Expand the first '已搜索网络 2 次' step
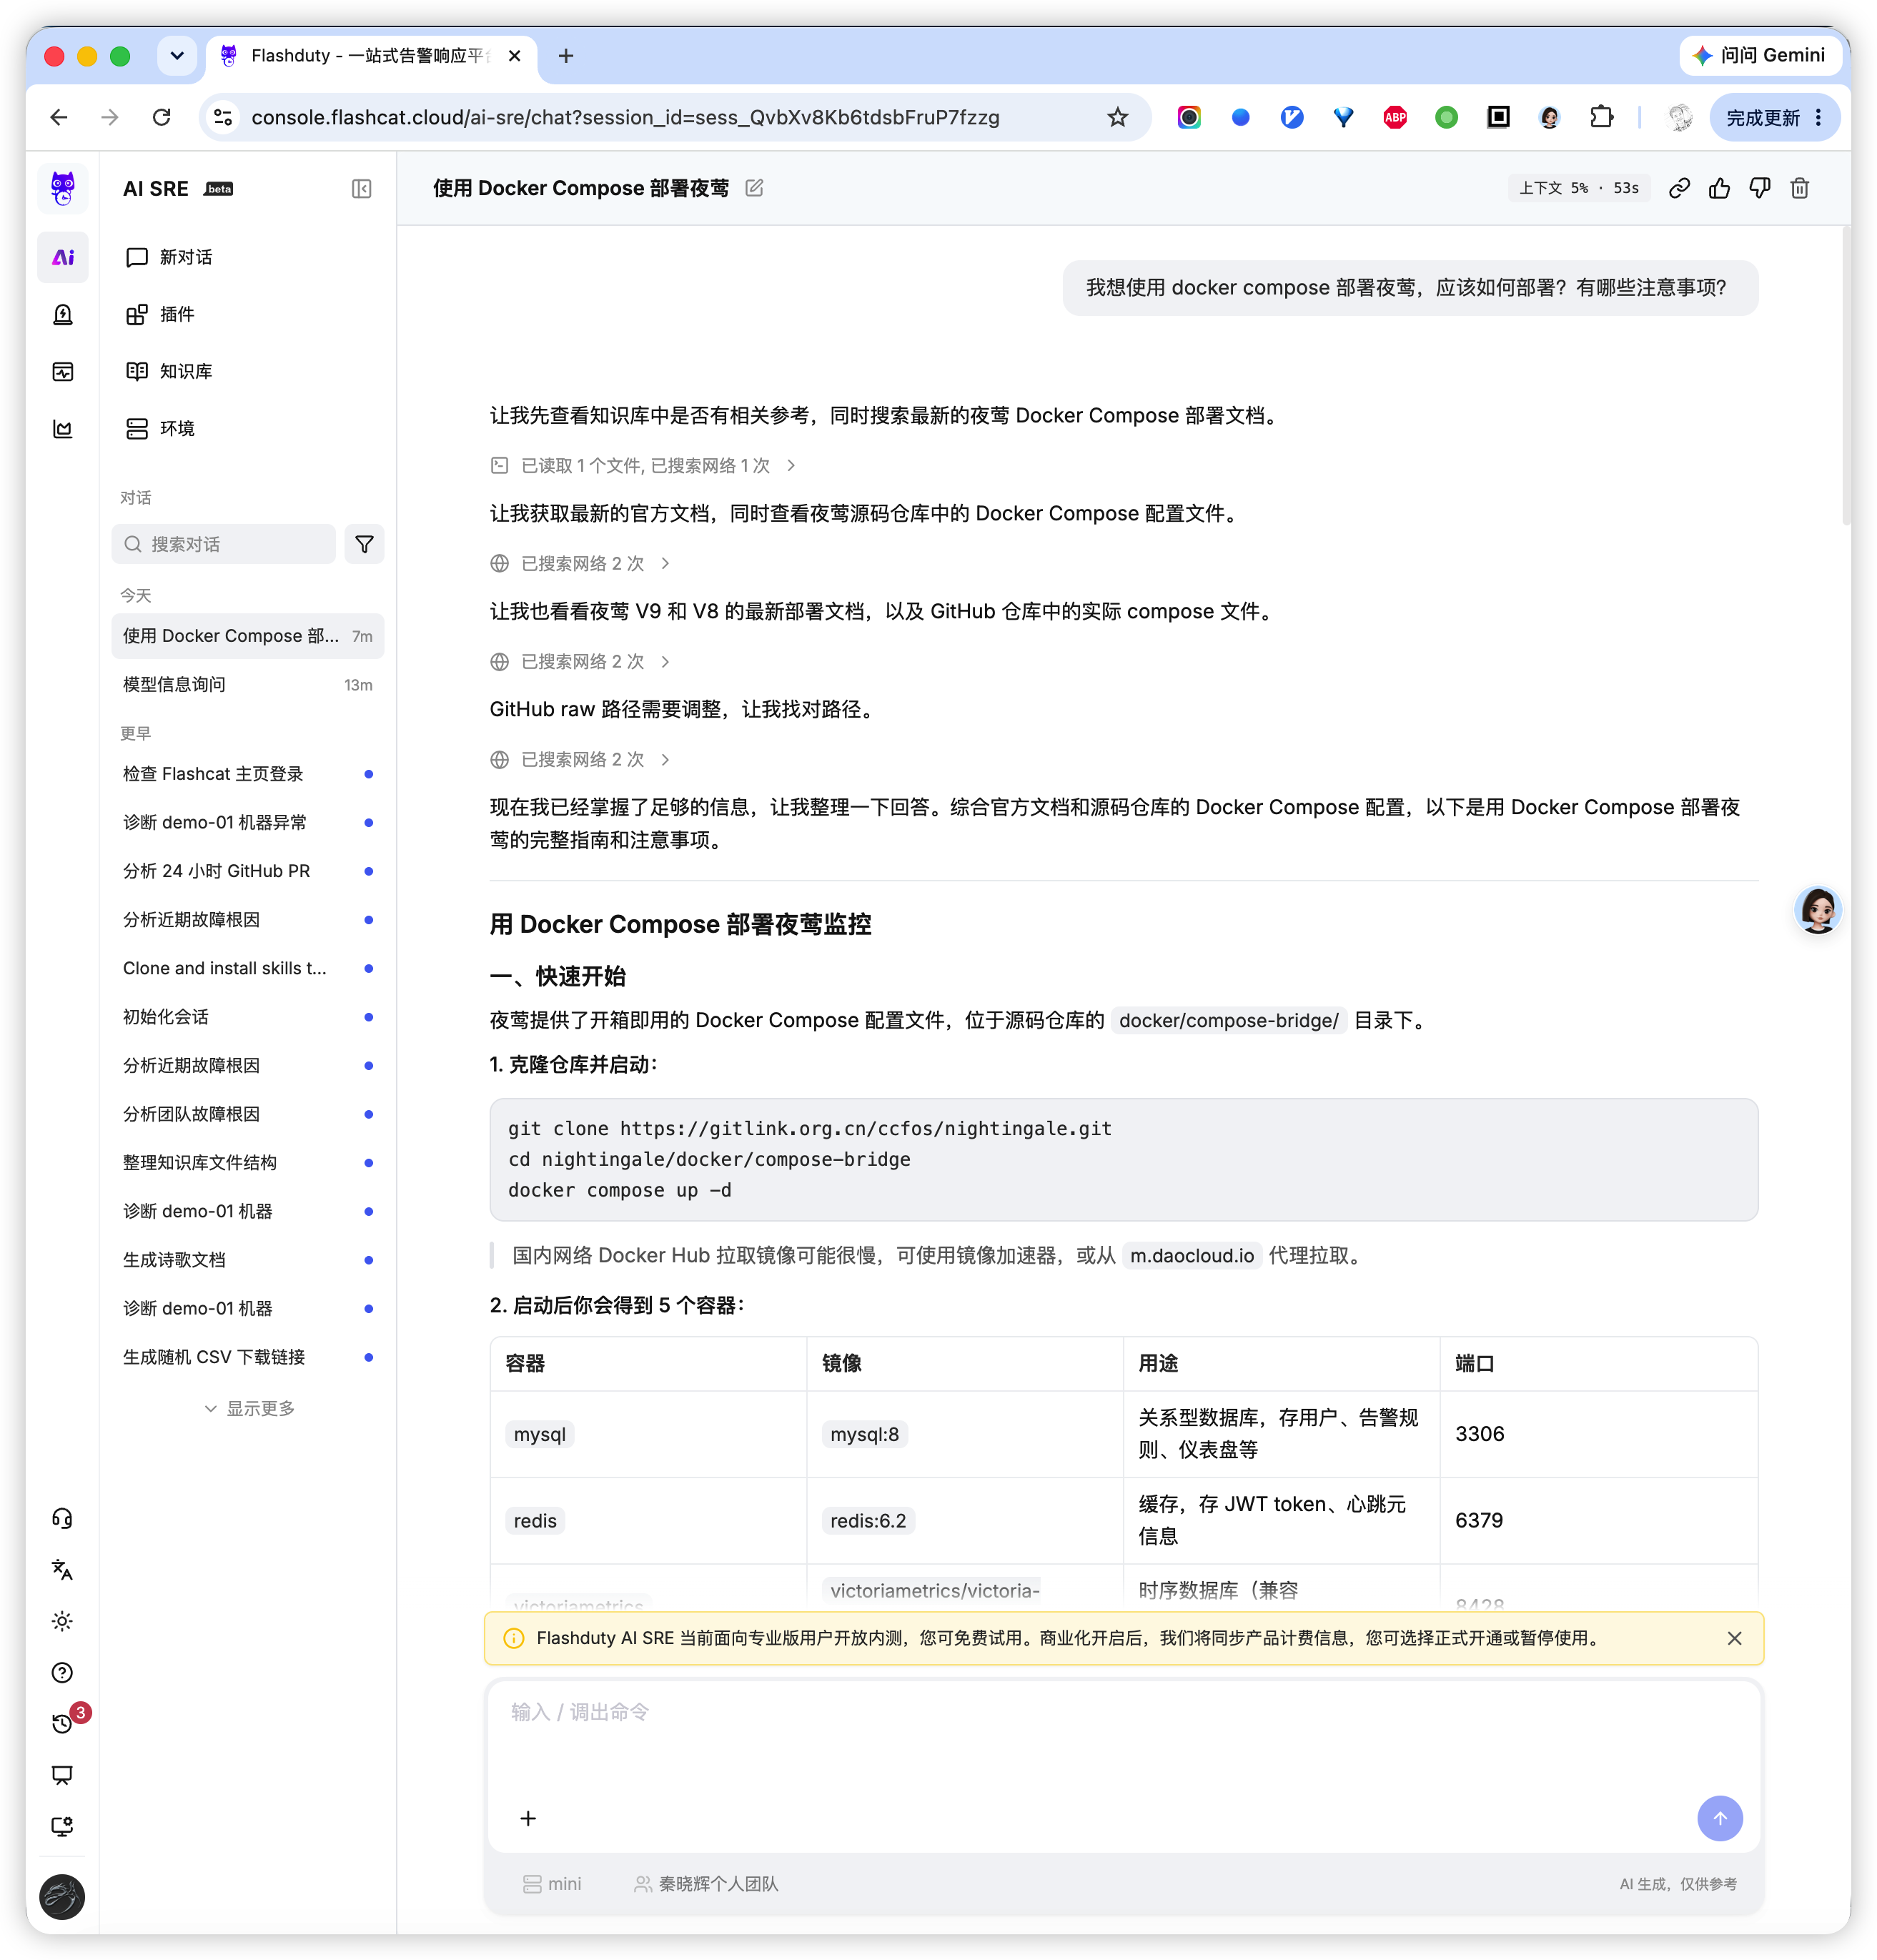 click(580, 564)
